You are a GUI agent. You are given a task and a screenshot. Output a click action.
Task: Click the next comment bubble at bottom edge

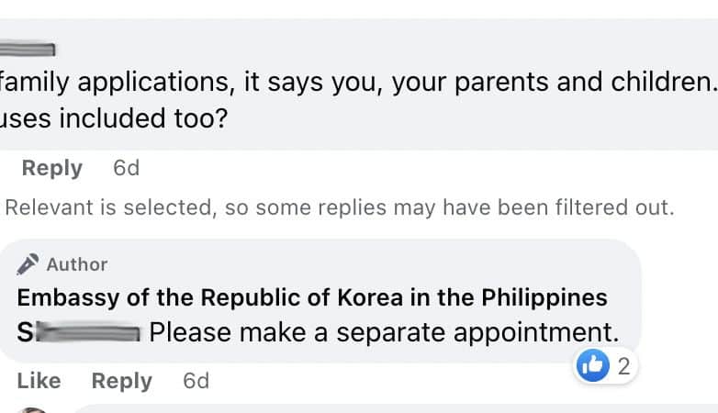point(367,408)
